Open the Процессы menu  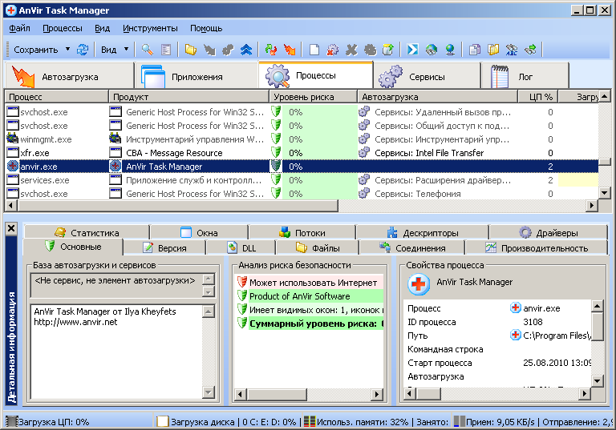pyautogui.click(x=63, y=28)
